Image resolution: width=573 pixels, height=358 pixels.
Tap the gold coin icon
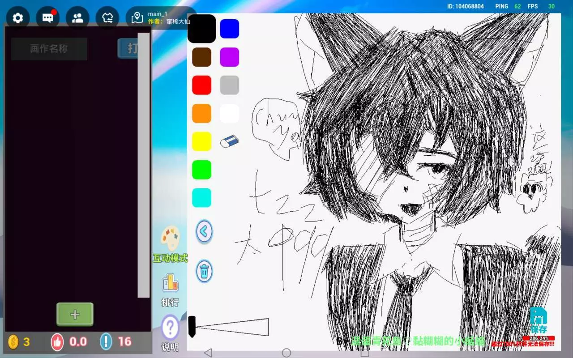13,342
